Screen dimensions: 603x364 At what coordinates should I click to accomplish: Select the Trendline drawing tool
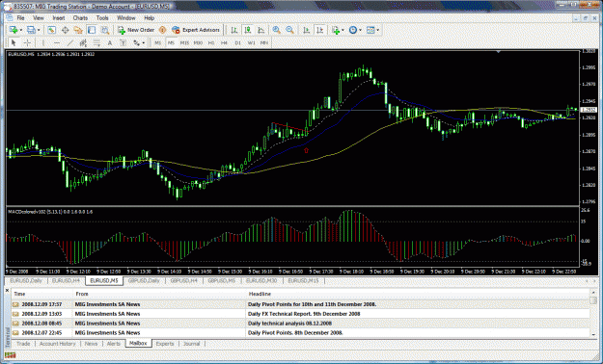coord(70,43)
